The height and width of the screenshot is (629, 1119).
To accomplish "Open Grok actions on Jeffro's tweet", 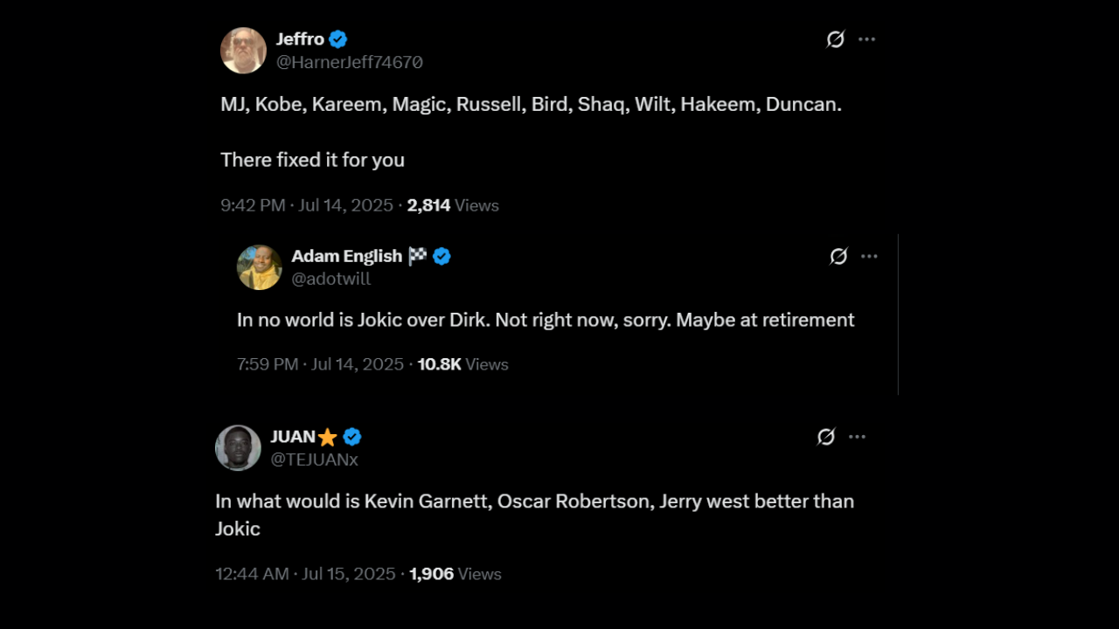I will (x=835, y=39).
